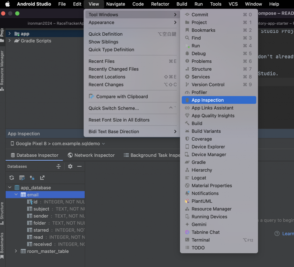Click the email table icon
This screenshot has height=267, width=294.
(23, 195)
